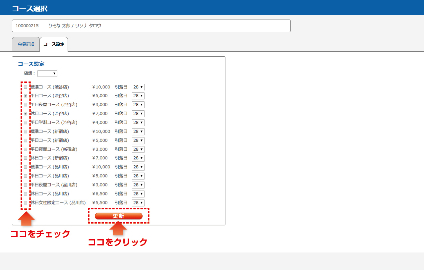This screenshot has height=270, width=424.
Task: Check the 平日コース (品川店) checkbox
Action: coord(26,176)
